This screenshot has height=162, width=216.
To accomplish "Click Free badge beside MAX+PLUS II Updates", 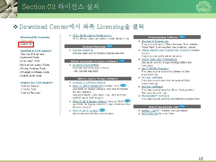I will [102, 110].
